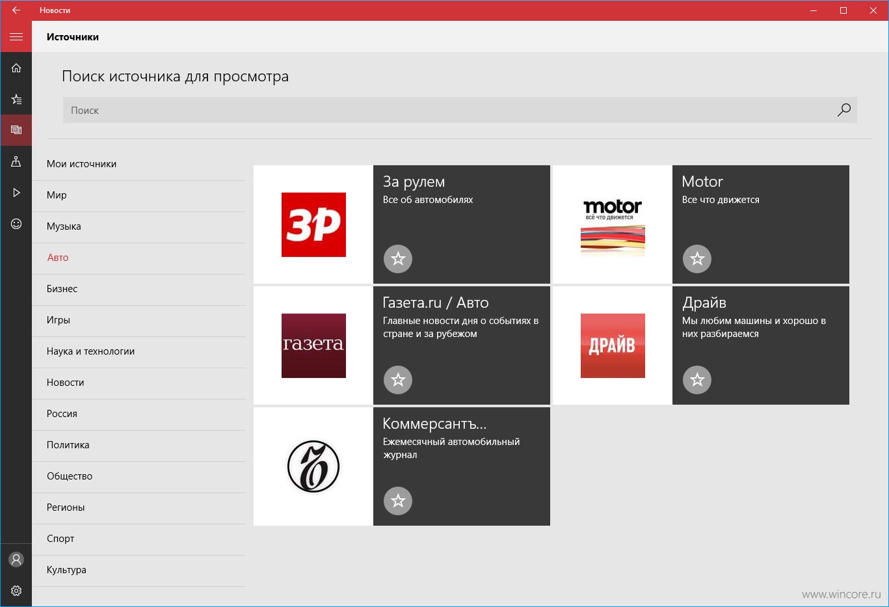Select the Игры category

pyautogui.click(x=139, y=320)
